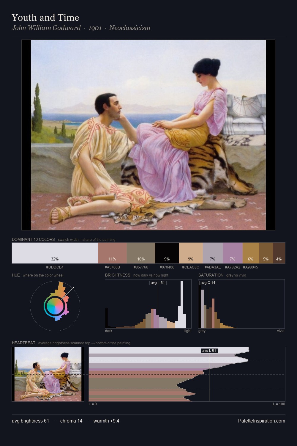This screenshot has width=297, height=446.
Task: Click the hue color wheel chart
Action: pyautogui.click(x=55, y=306)
